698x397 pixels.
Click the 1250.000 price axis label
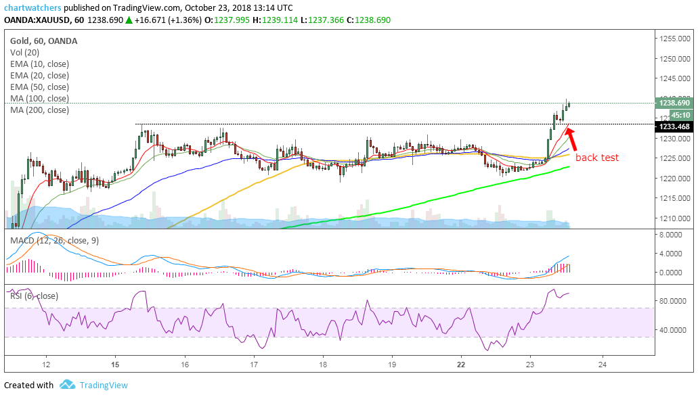click(675, 59)
